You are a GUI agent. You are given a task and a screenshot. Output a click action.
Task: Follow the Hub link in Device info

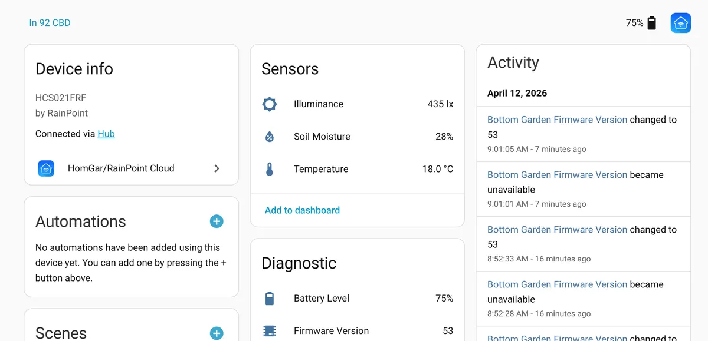coord(106,134)
